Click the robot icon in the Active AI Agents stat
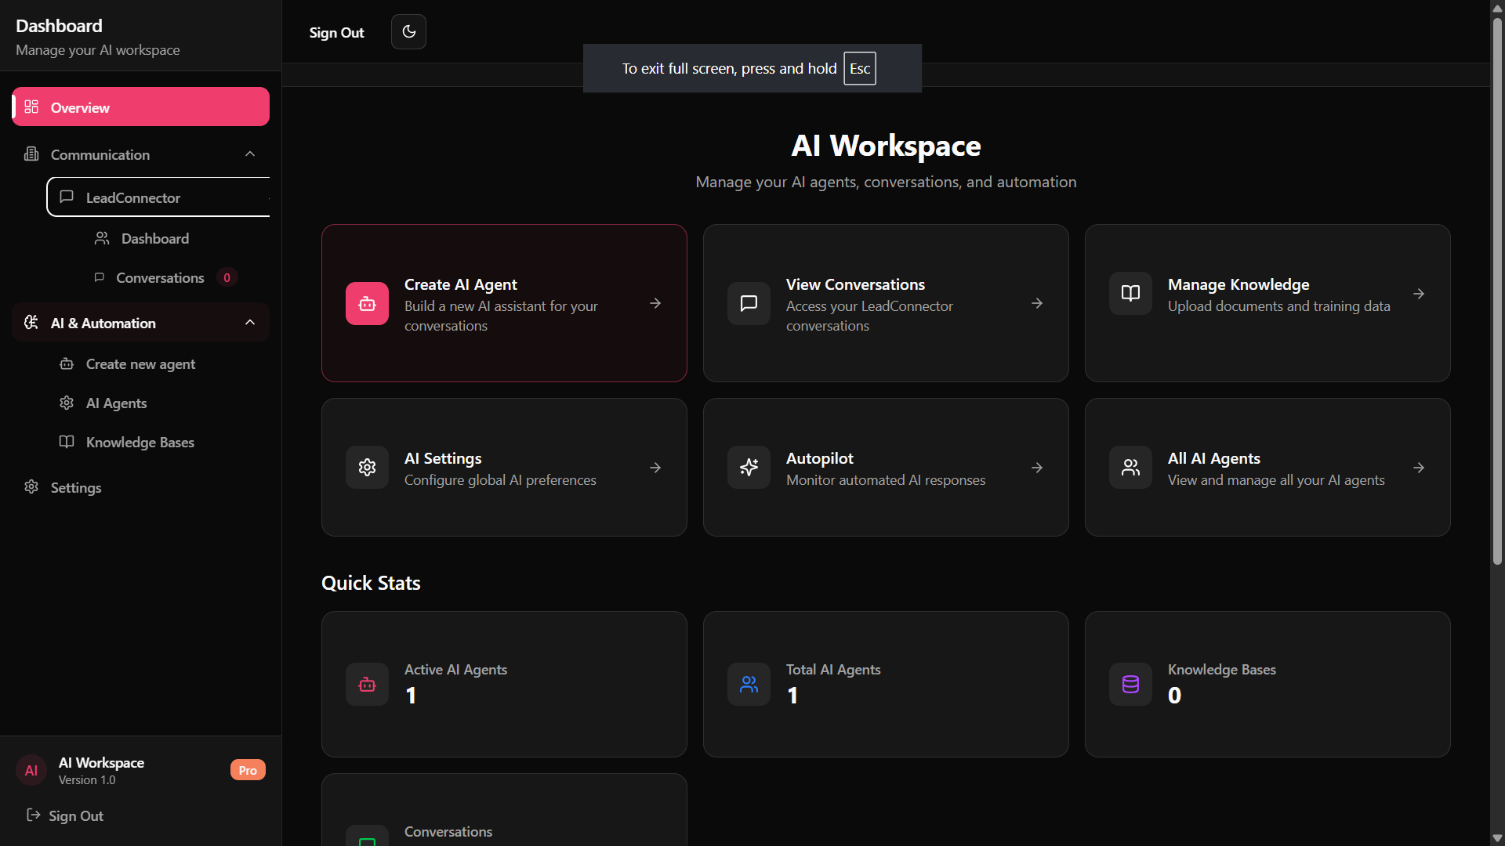 (x=367, y=685)
